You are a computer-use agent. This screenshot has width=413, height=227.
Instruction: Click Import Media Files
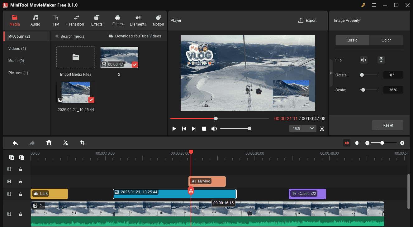(x=75, y=57)
